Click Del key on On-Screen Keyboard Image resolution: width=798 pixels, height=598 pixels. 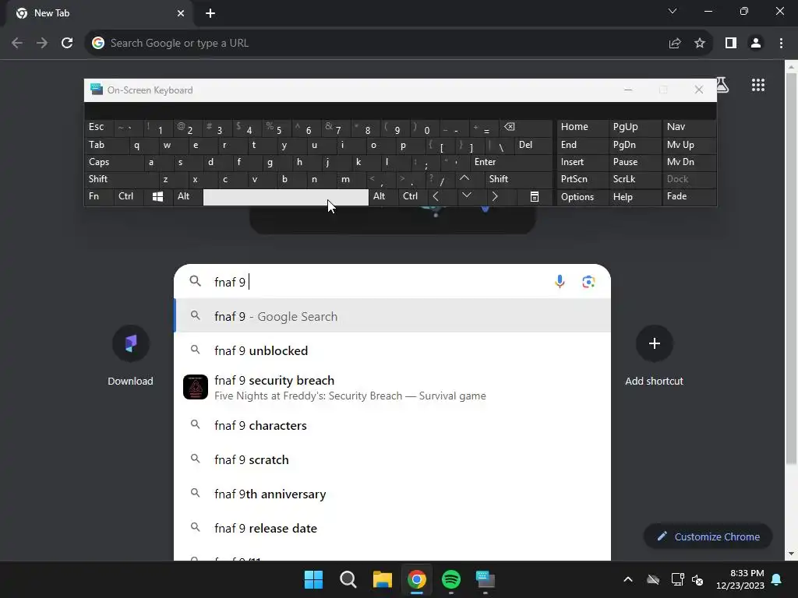533,145
